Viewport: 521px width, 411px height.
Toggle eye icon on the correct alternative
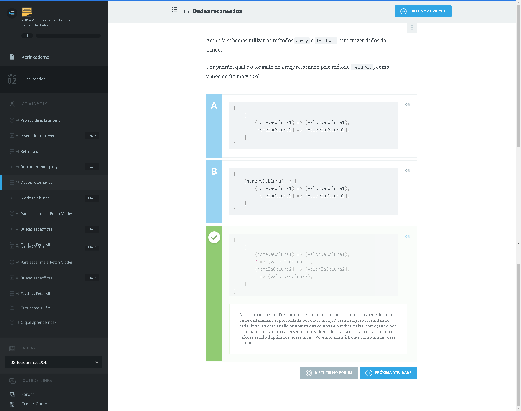pyautogui.click(x=408, y=236)
